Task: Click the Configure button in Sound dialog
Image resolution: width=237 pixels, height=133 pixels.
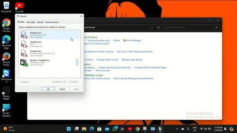Action: pos(25,82)
